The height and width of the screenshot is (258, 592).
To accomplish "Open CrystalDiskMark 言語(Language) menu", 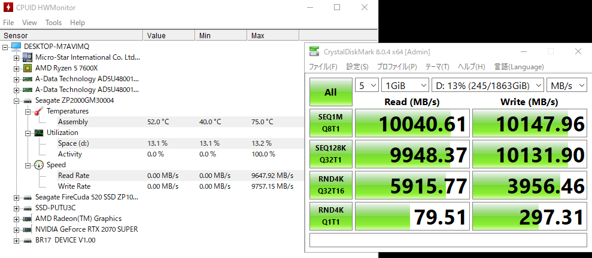I will point(519,67).
